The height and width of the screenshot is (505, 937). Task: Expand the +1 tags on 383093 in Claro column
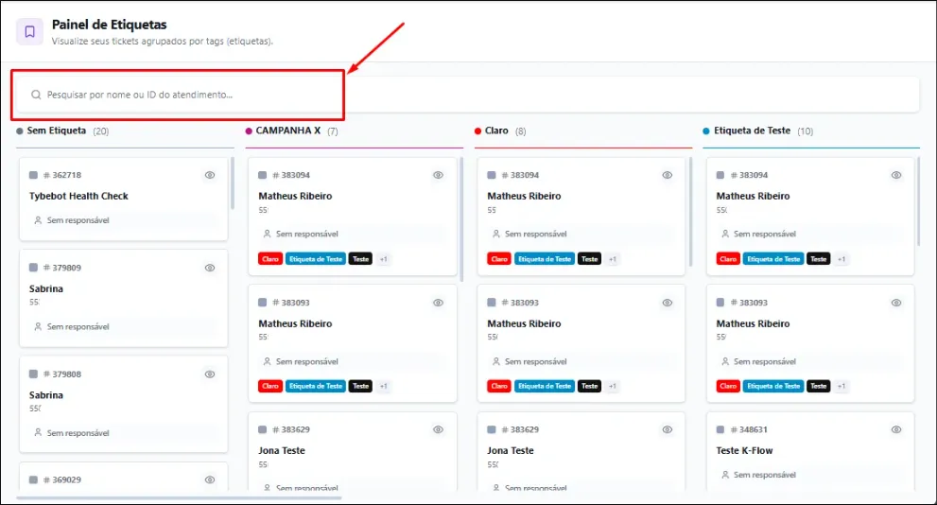pyautogui.click(x=613, y=386)
